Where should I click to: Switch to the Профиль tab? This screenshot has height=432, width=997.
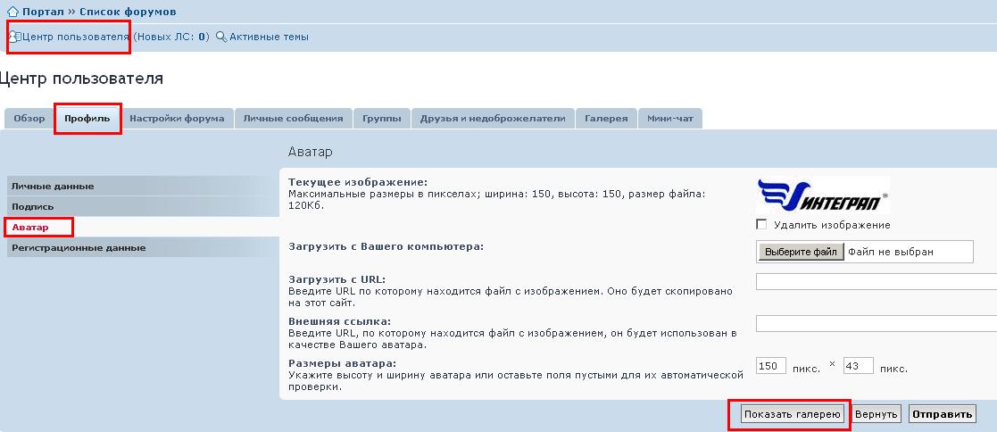[x=87, y=119]
